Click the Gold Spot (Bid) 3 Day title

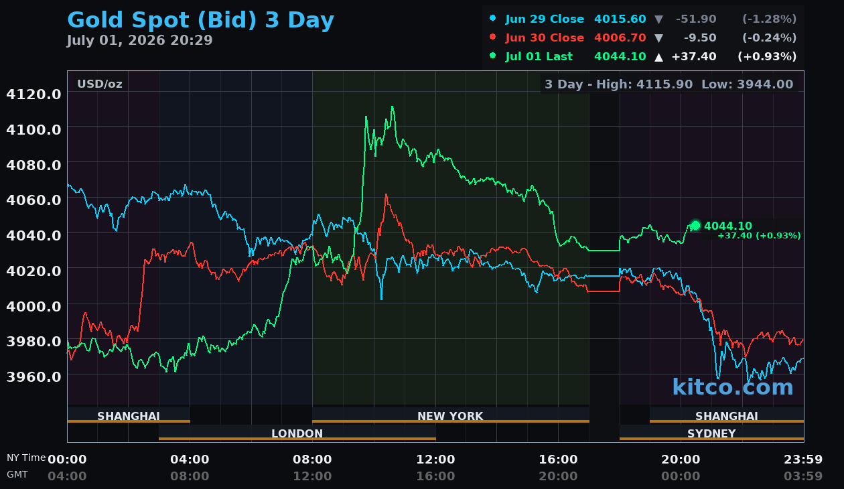(x=200, y=21)
